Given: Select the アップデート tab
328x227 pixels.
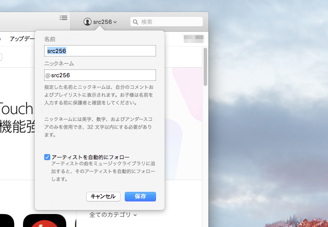Looking at the screenshot, I should (22, 39).
